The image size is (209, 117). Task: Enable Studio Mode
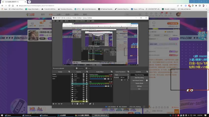139,83
